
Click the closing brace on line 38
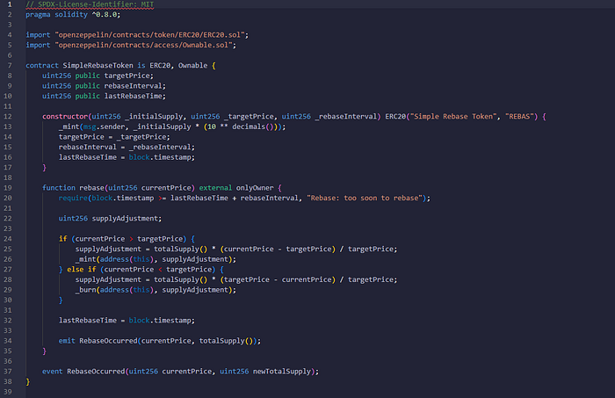point(28,381)
